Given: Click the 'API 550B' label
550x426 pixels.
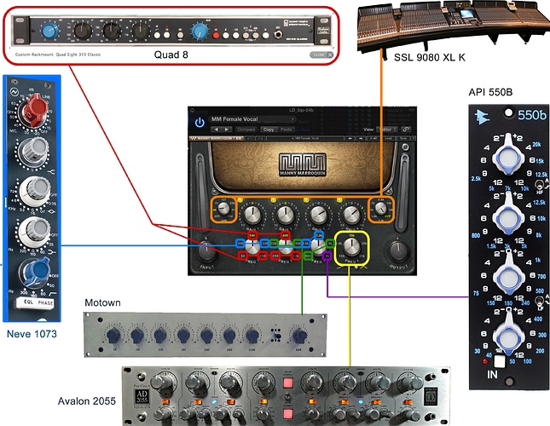Looking at the screenshot, I should click(x=490, y=92).
